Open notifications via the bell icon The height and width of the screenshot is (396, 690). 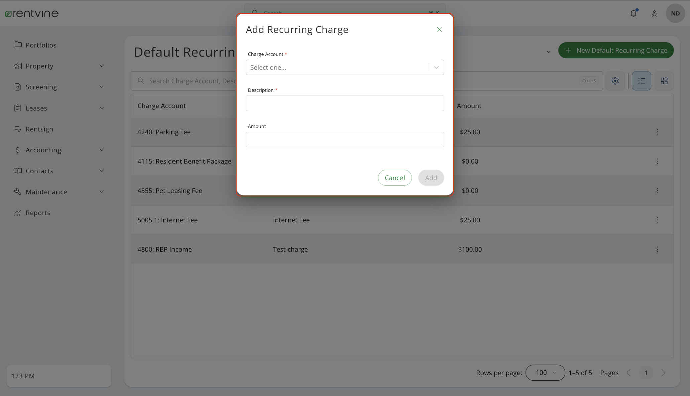pos(634,13)
